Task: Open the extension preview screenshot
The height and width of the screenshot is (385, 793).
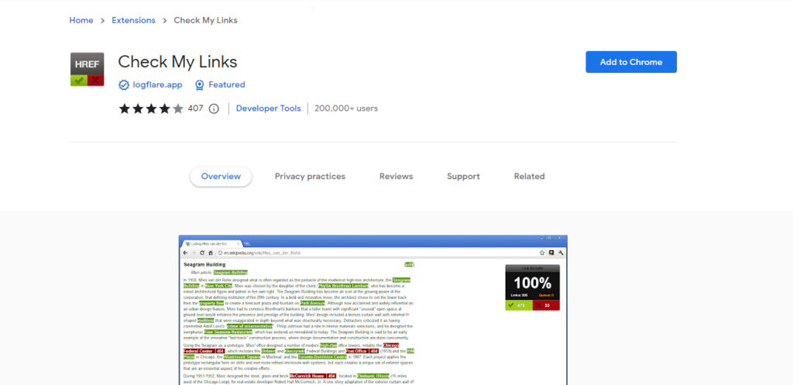Action: (x=373, y=310)
